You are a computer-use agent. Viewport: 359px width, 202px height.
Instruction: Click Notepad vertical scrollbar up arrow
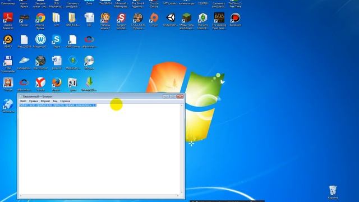click(x=182, y=105)
